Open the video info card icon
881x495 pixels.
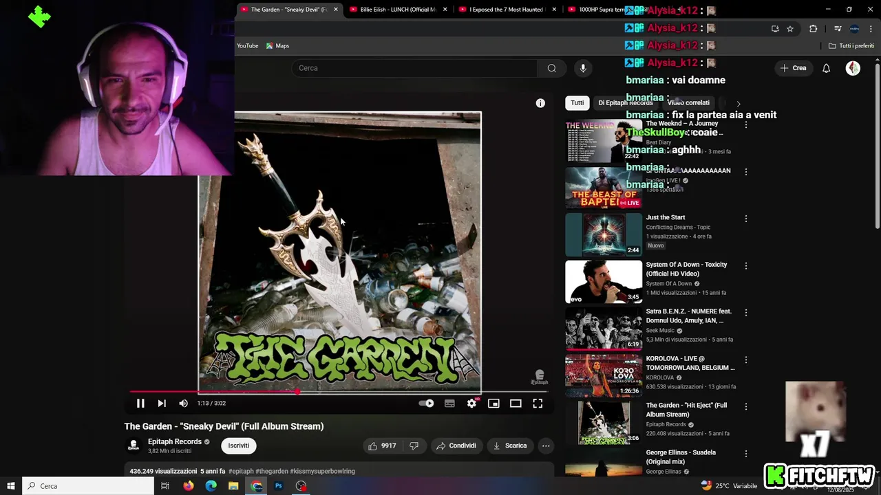point(540,103)
